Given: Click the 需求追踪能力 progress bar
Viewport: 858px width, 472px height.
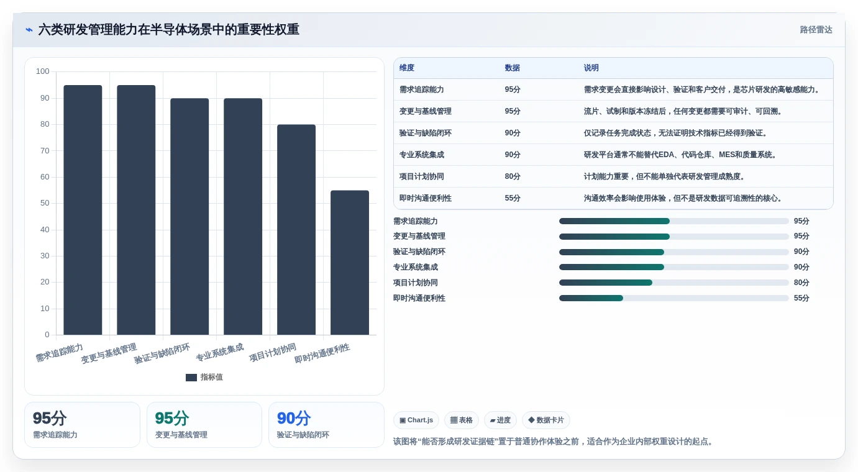Looking at the screenshot, I should pos(674,221).
